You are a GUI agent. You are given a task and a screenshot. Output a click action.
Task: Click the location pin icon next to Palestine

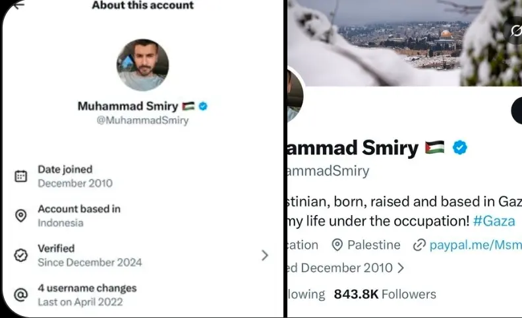click(337, 245)
